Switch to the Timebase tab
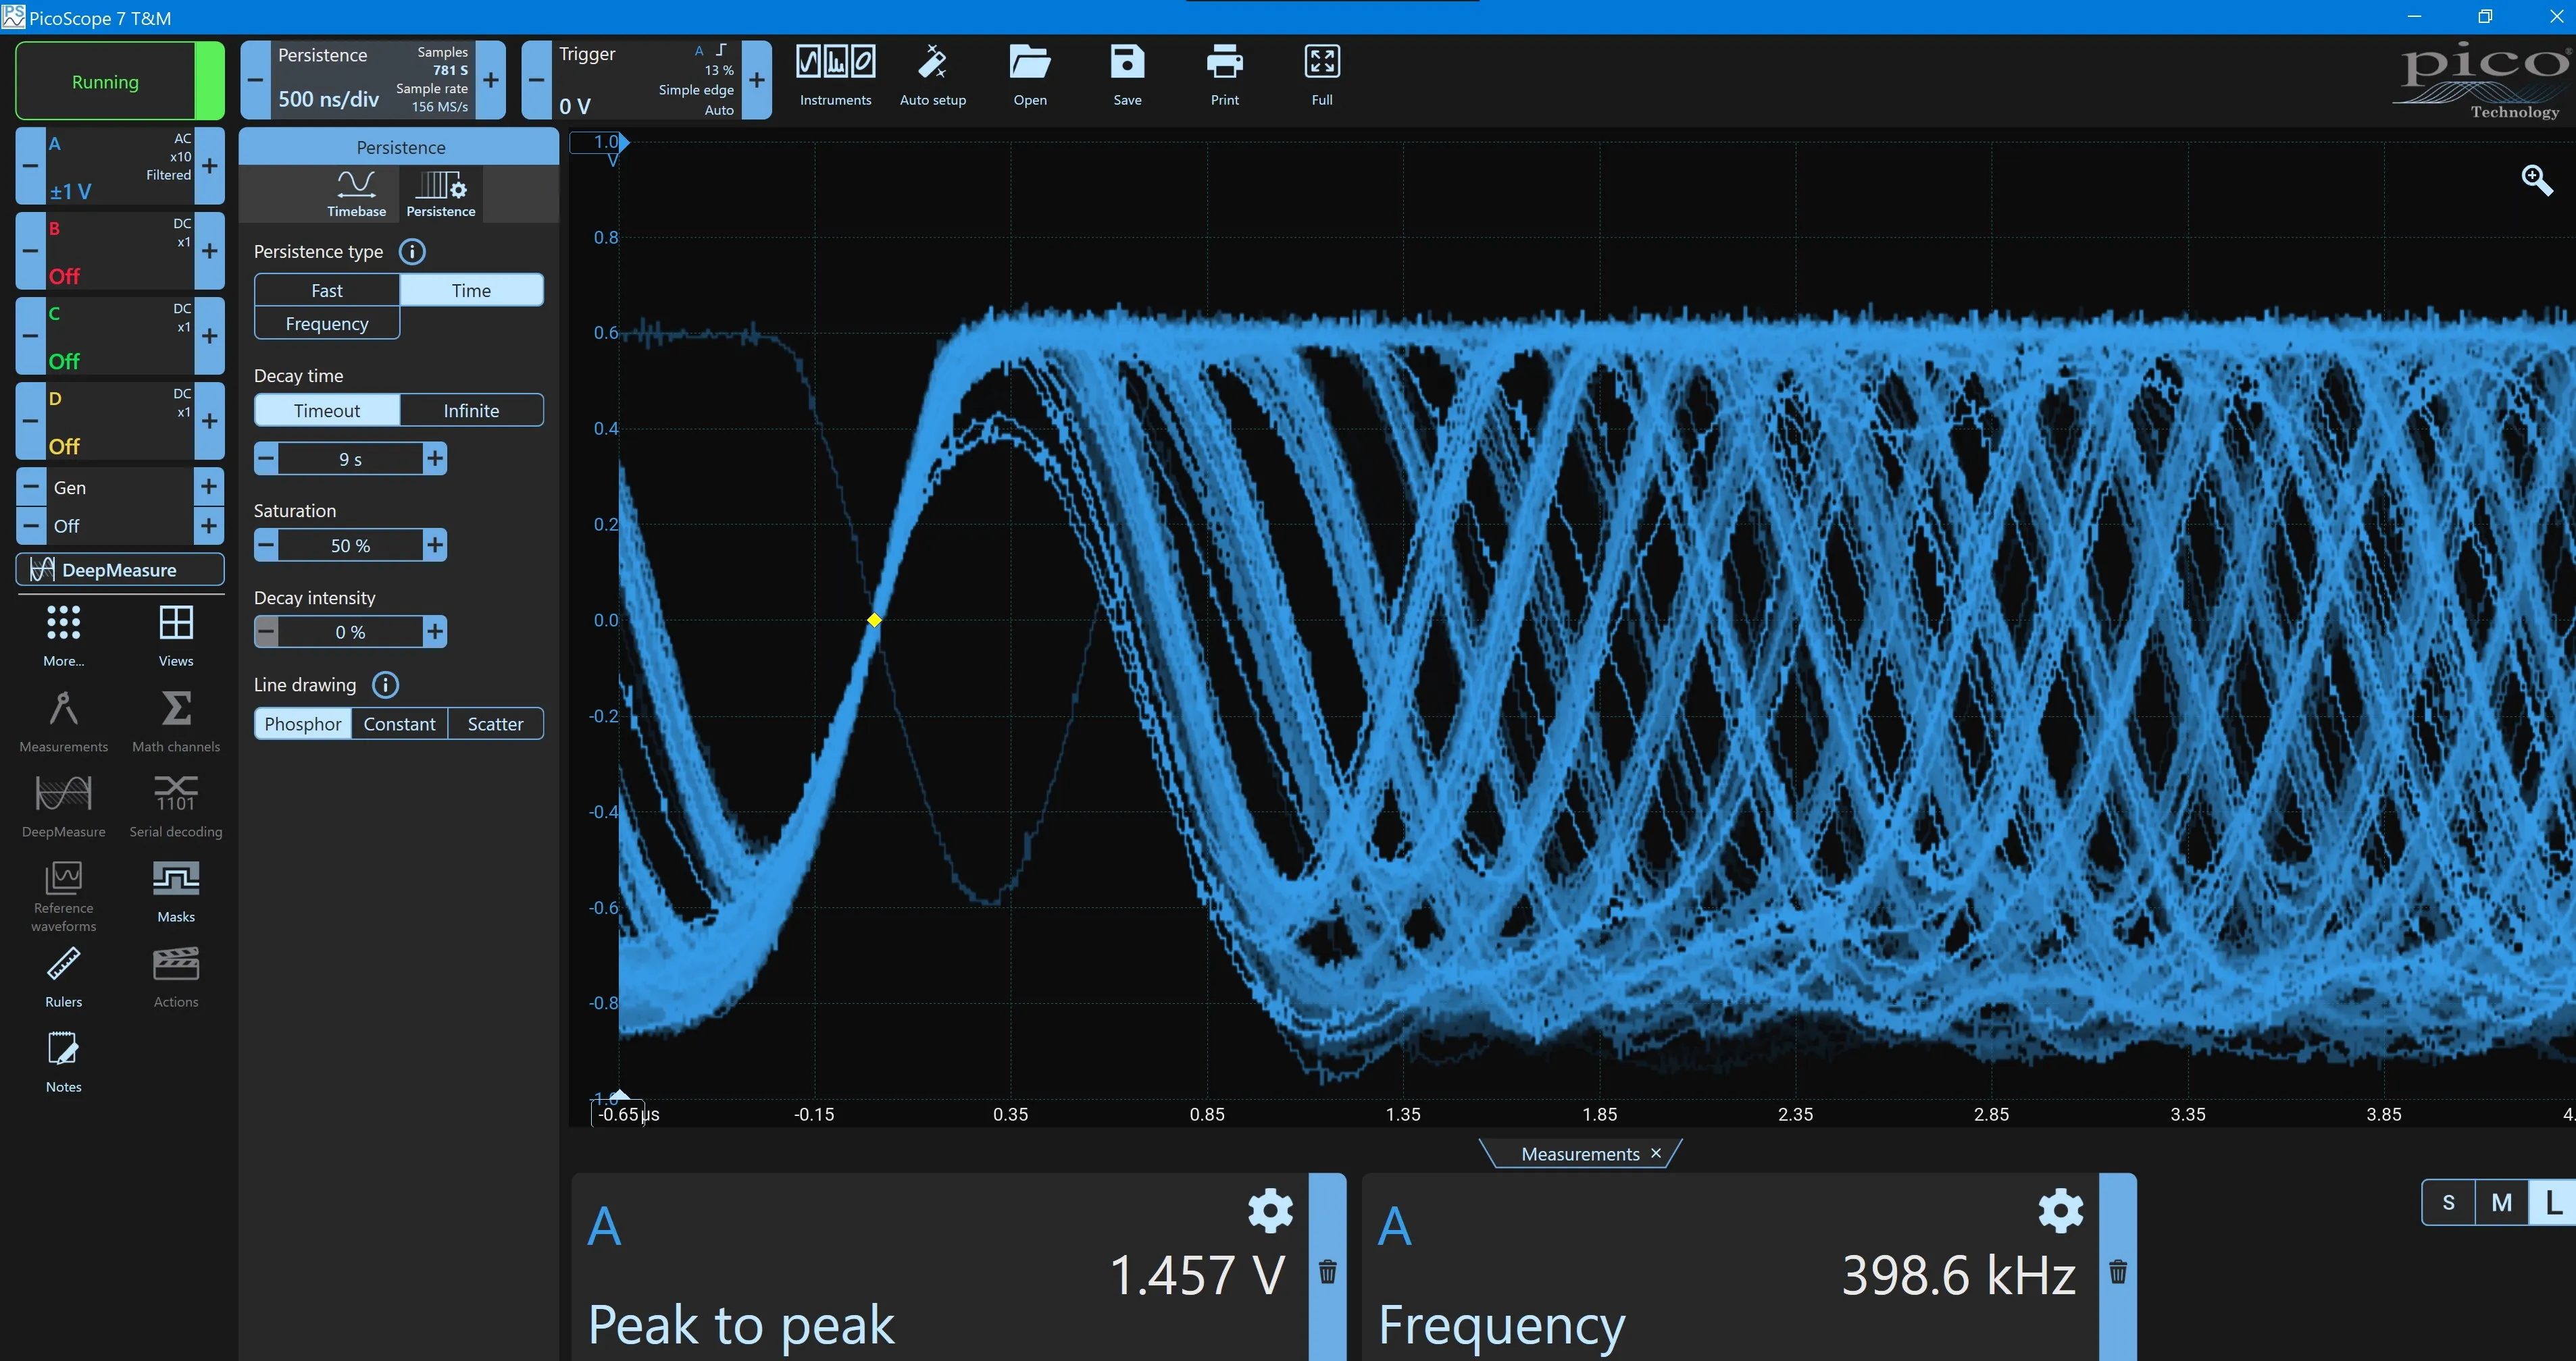The height and width of the screenshot is (1361, 2576). click(356, 192)
